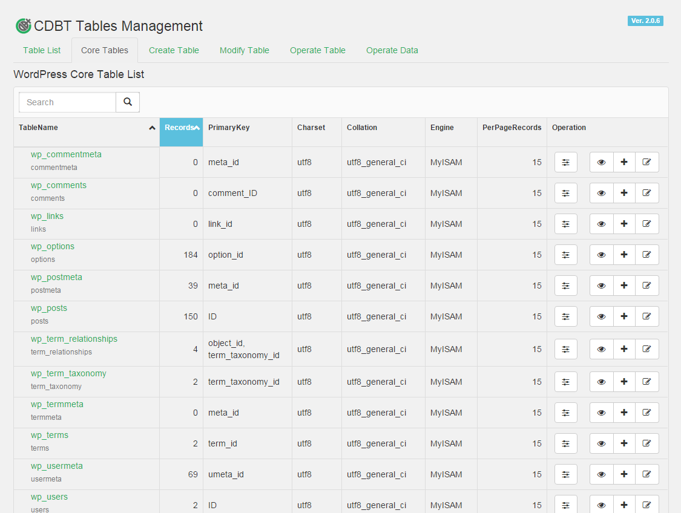The height and width of the screenshot is (513, 681).
Task: Open the wp_term_relationships table link
Action: [x=74, y=339]
